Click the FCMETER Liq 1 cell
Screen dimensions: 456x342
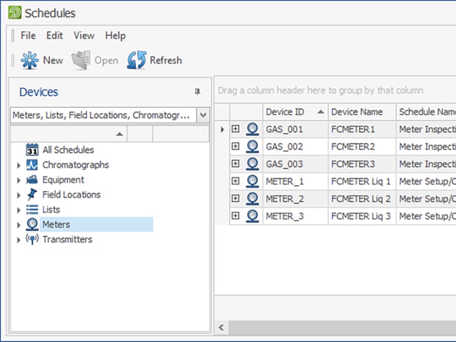point(362,182)
